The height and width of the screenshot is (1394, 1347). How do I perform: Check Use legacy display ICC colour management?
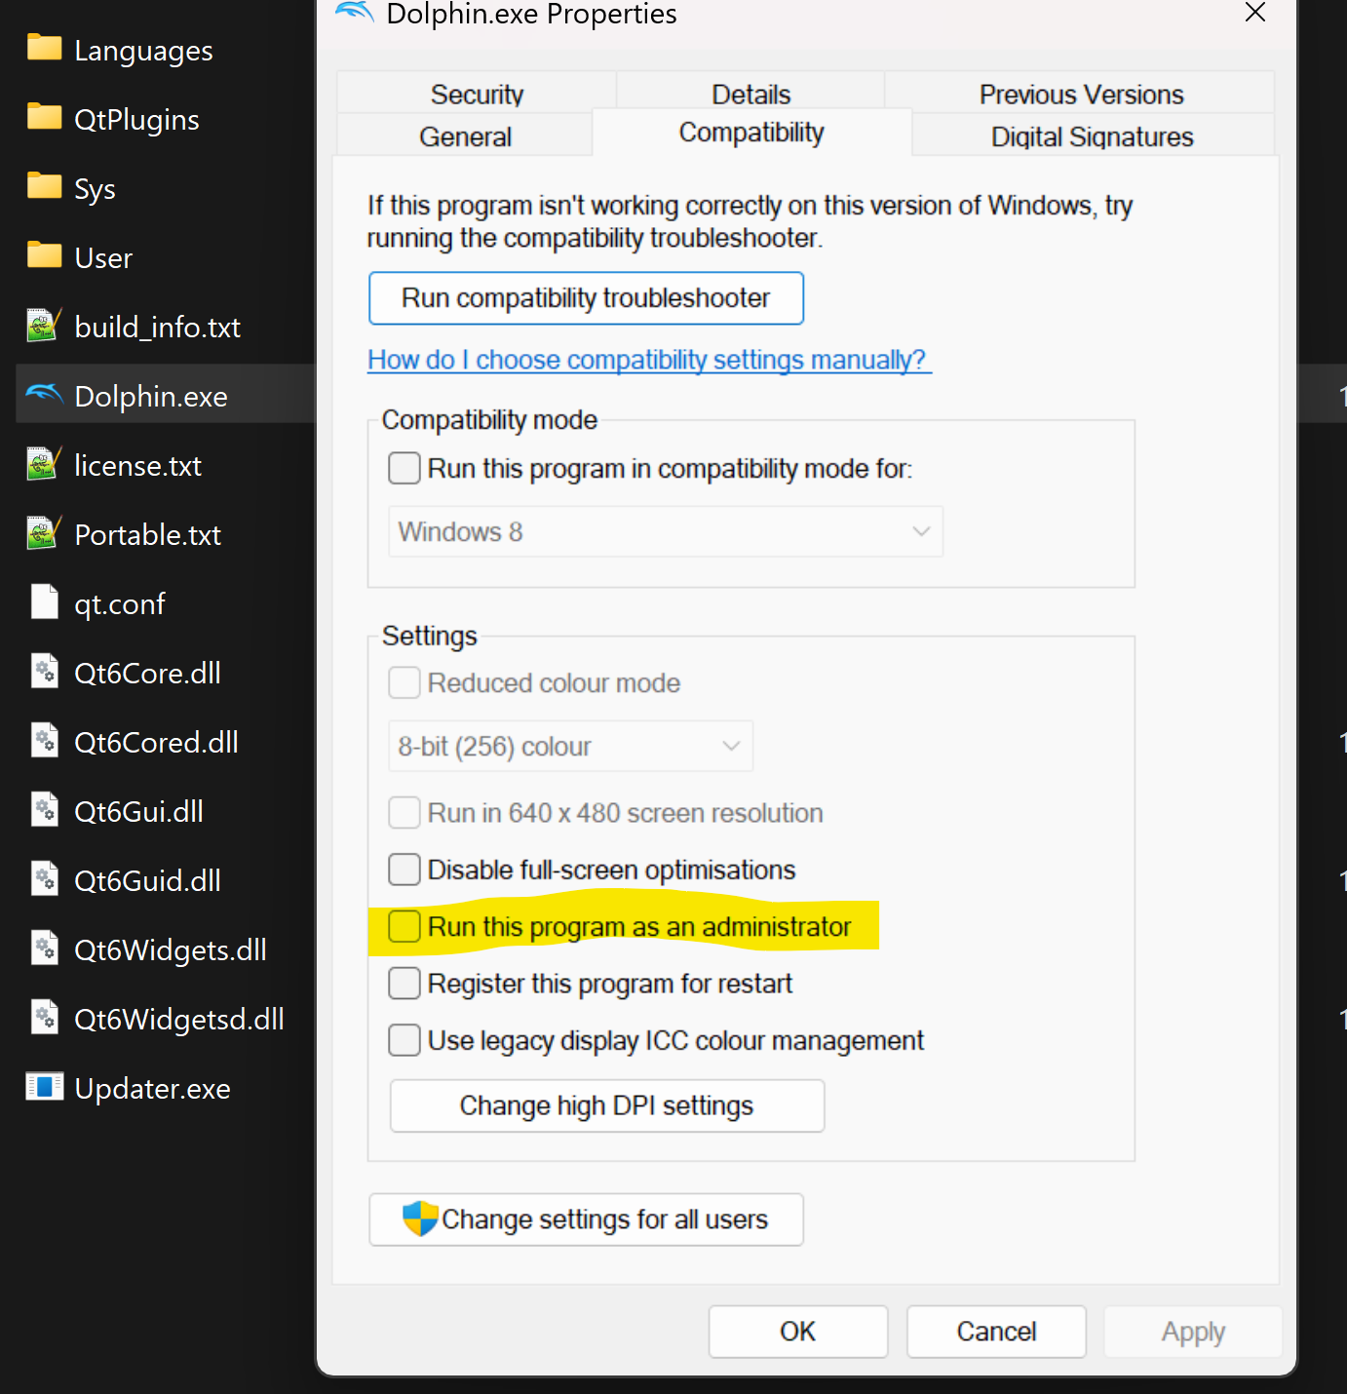[x=404, y=1040]
